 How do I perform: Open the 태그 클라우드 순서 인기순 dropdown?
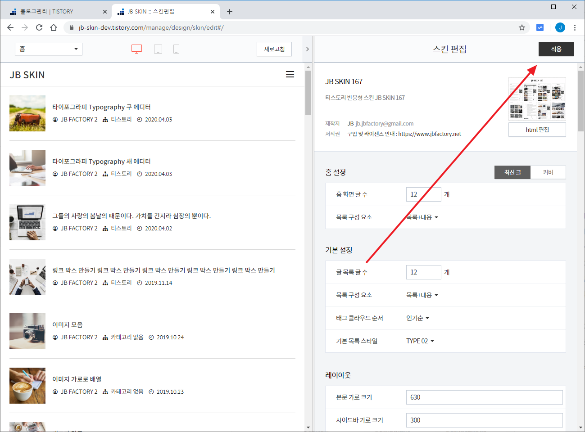tap(418, 318)
